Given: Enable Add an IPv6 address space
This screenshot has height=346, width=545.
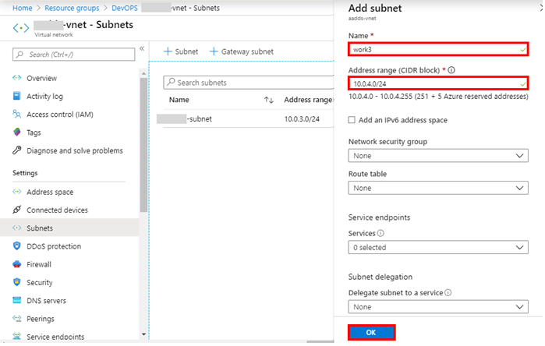Looking at the screenshot, I should click(x=352, y=120).
